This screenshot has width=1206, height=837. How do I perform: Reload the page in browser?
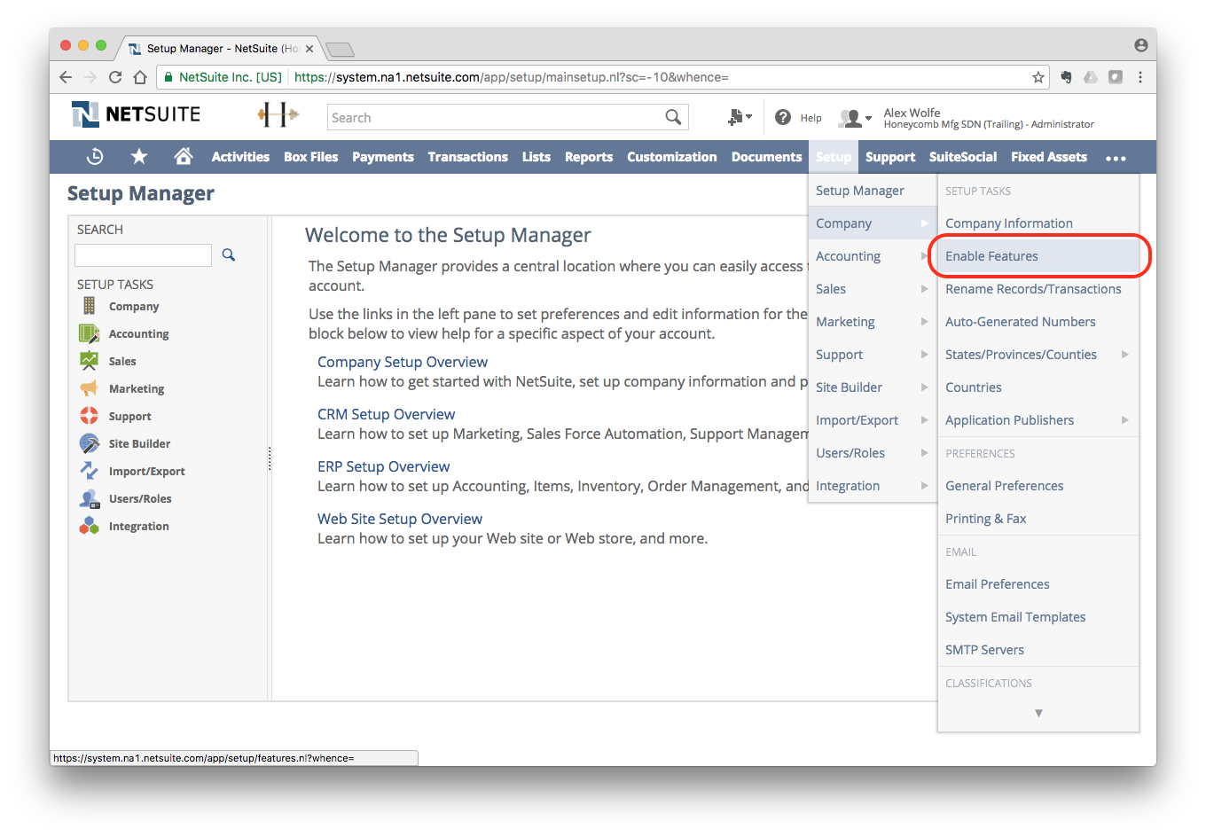click(x=115, y=77)
